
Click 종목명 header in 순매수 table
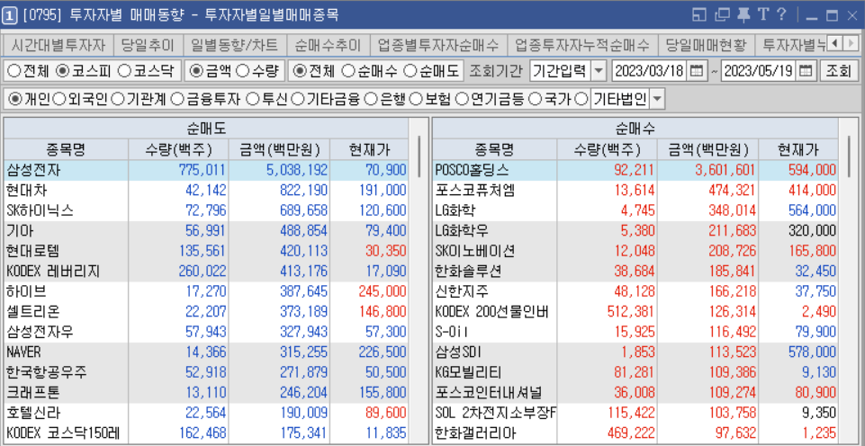495,149
